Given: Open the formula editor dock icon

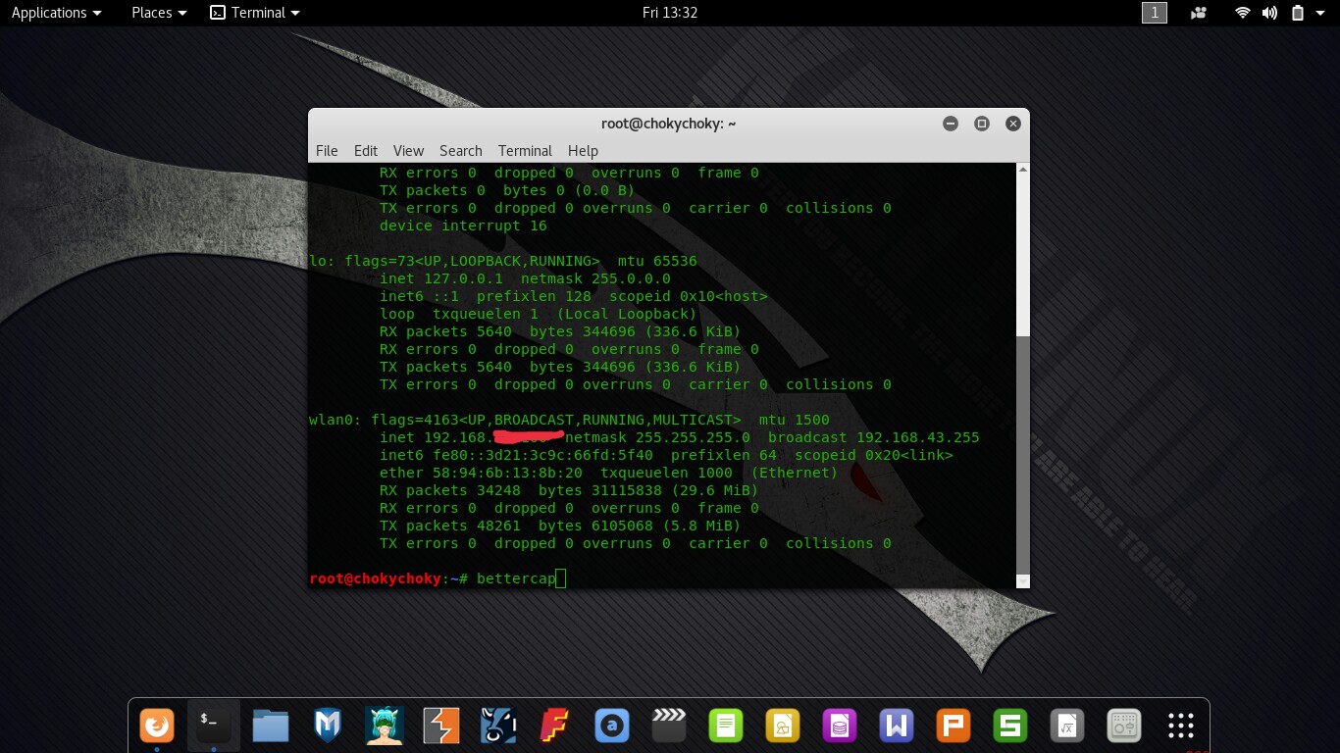Looking at the screenshot, I should 1066,726.
